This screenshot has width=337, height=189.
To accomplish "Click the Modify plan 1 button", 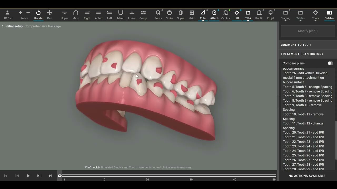I will (308, 31).
